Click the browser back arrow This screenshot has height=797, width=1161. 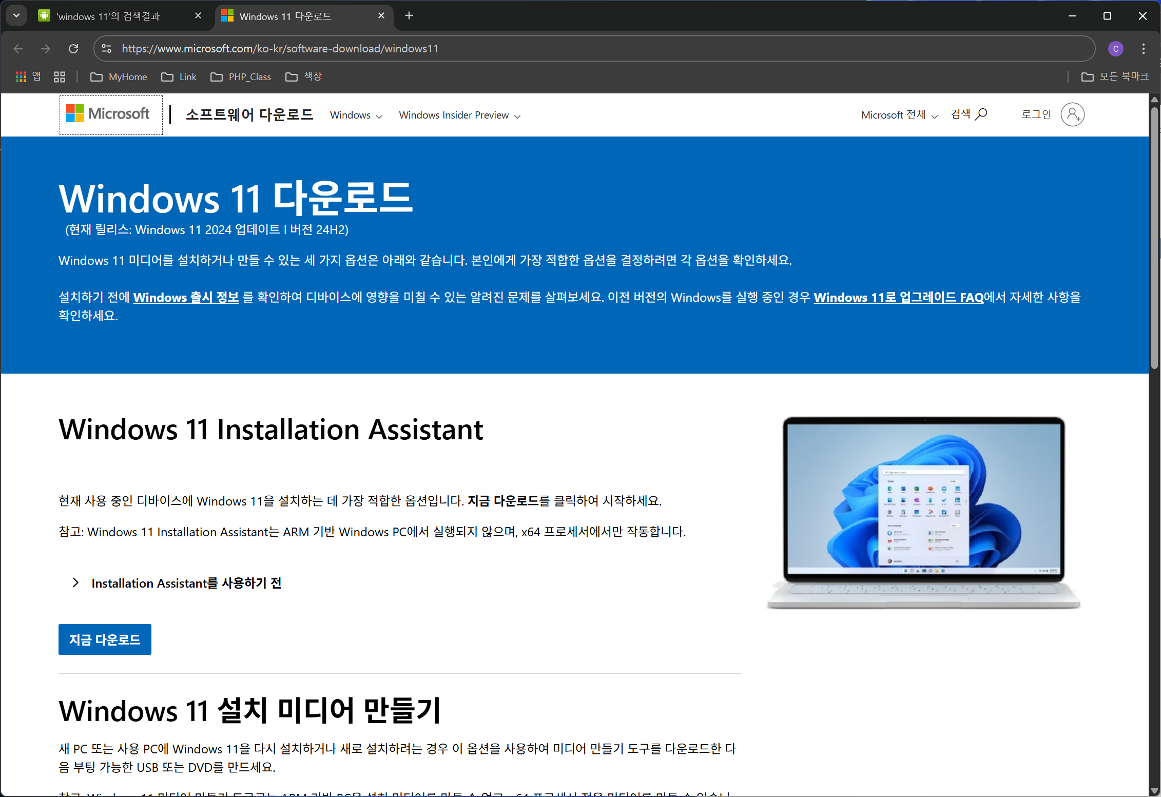18,49
